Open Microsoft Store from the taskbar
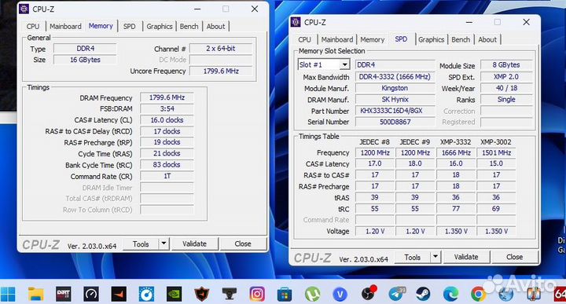 285,295
